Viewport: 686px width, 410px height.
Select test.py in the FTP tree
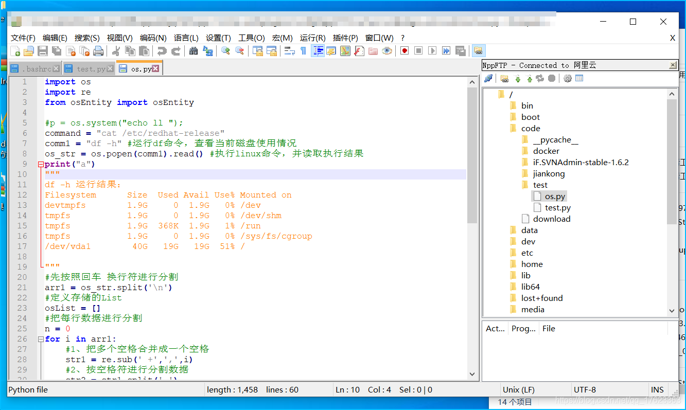(x=558, y=207)
